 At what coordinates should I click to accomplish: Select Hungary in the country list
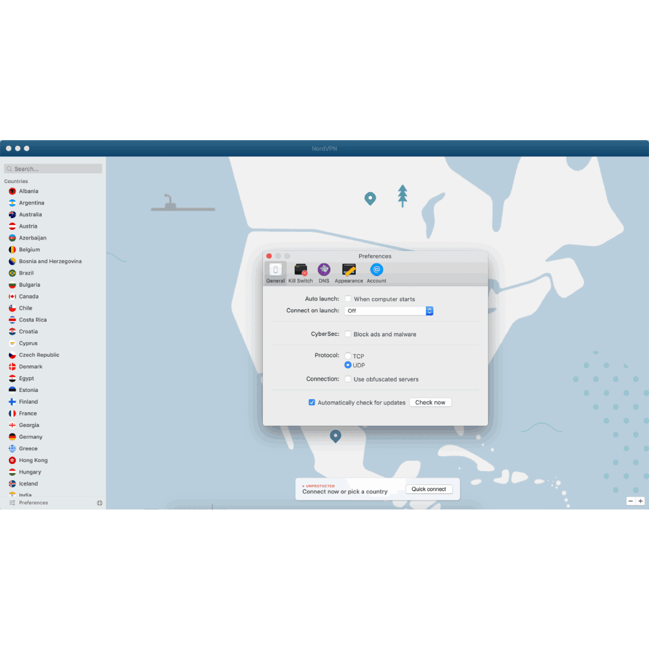click(53, 472)
